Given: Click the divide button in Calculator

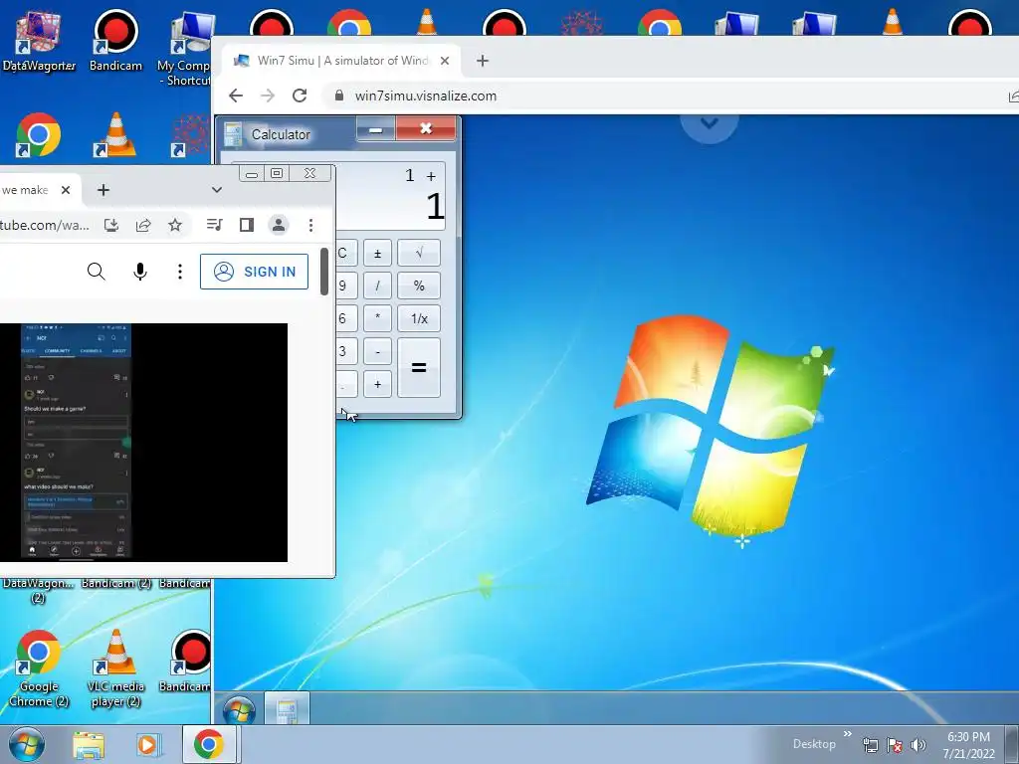Looking at the screenshot, I should click(x=377, y=286).
